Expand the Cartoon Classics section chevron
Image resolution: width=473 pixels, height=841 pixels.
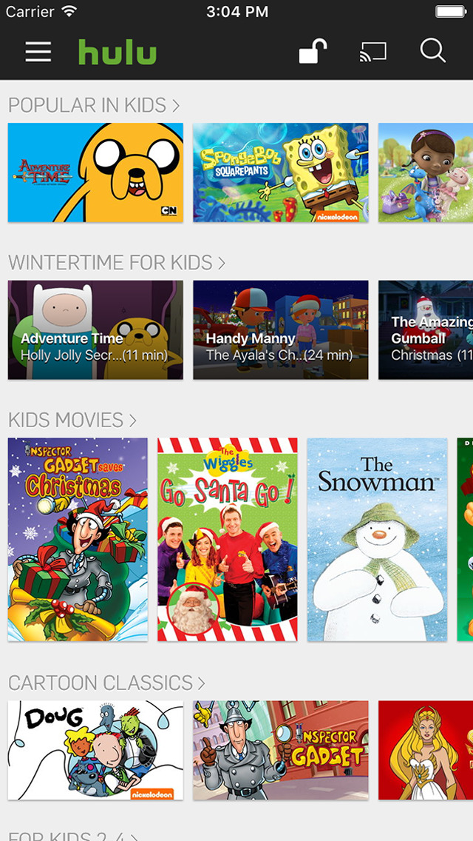pos(201,683)
